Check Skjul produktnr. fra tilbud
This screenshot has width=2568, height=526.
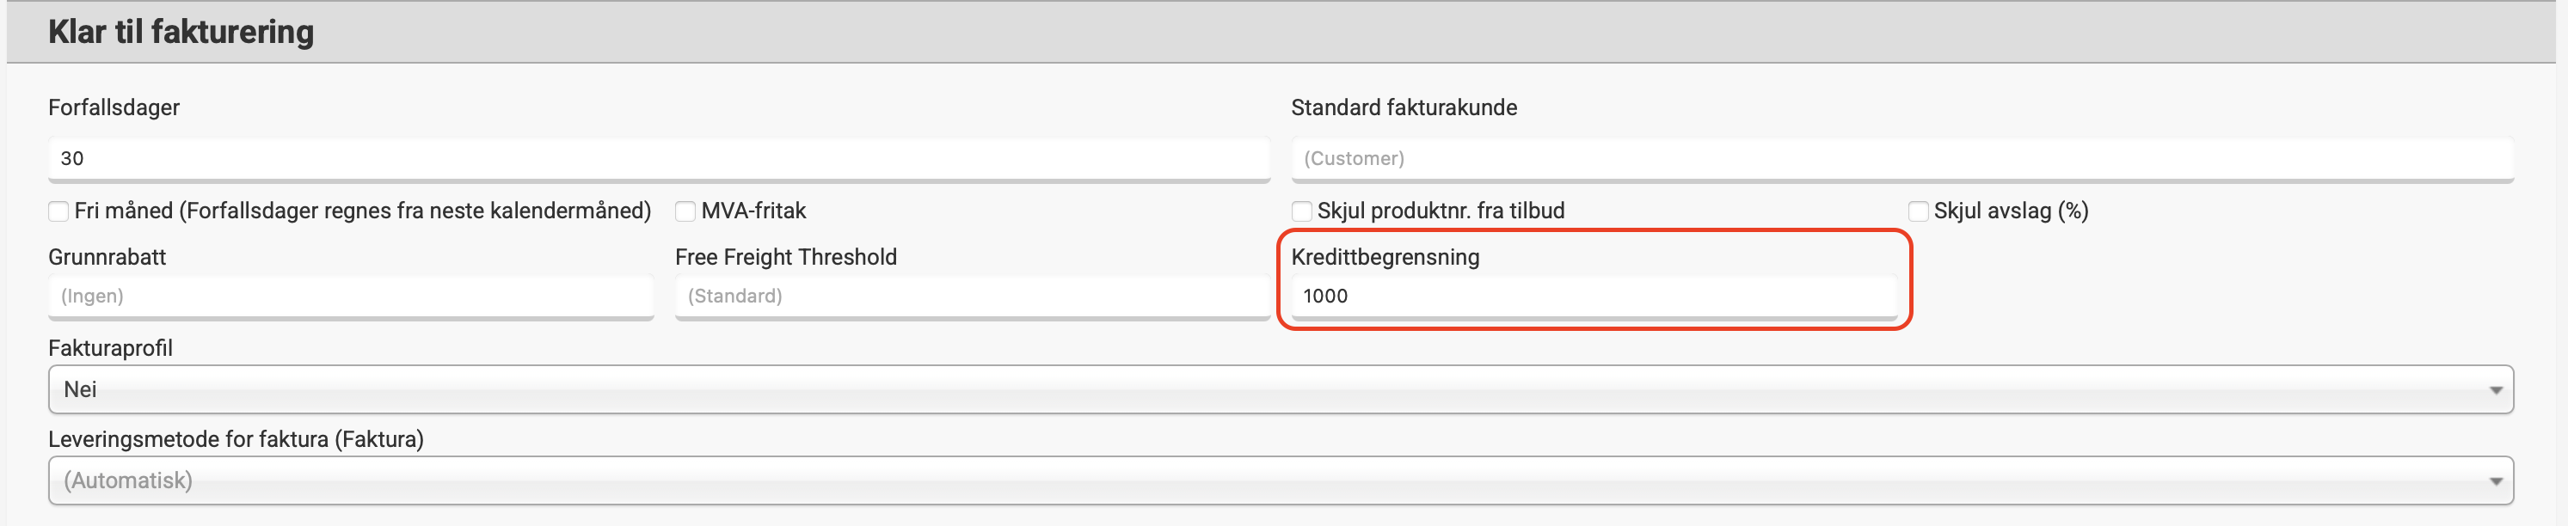click(x=1301, y=211)
